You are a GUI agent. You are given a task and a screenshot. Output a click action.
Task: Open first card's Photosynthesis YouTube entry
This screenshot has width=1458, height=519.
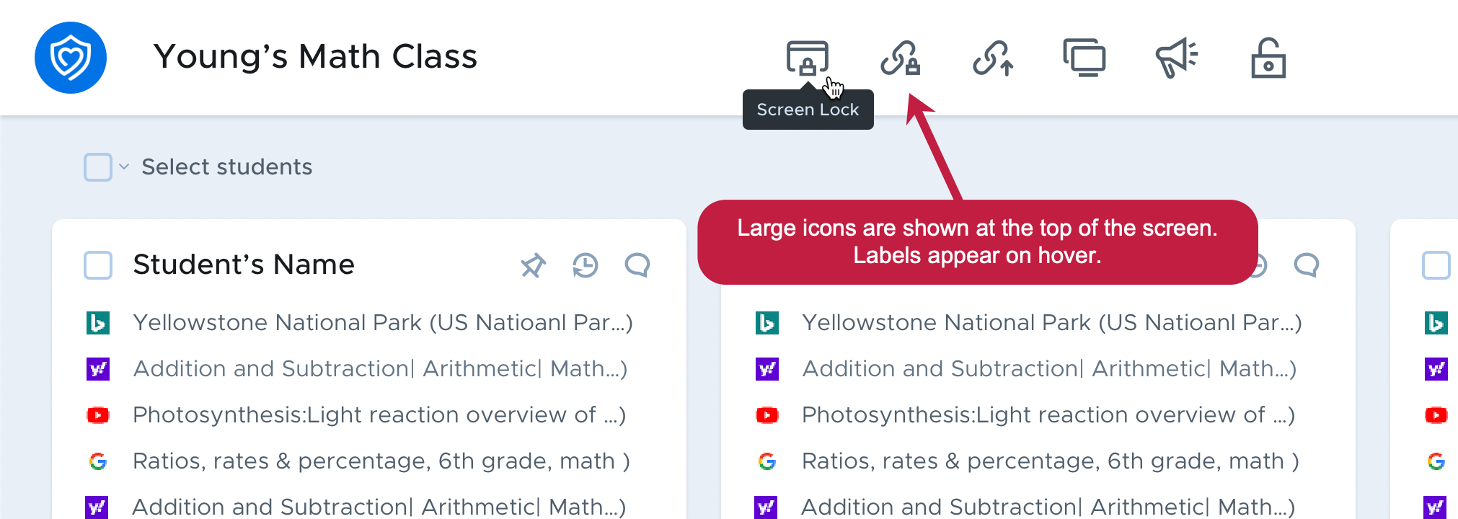click(x=379, y=414)
